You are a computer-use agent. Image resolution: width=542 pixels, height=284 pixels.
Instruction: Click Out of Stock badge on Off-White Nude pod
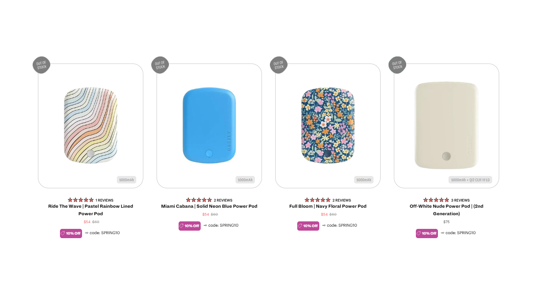397,65
